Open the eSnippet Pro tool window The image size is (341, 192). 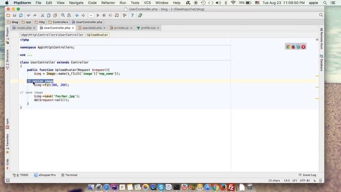pyautogui.click(x=45, y=175)
